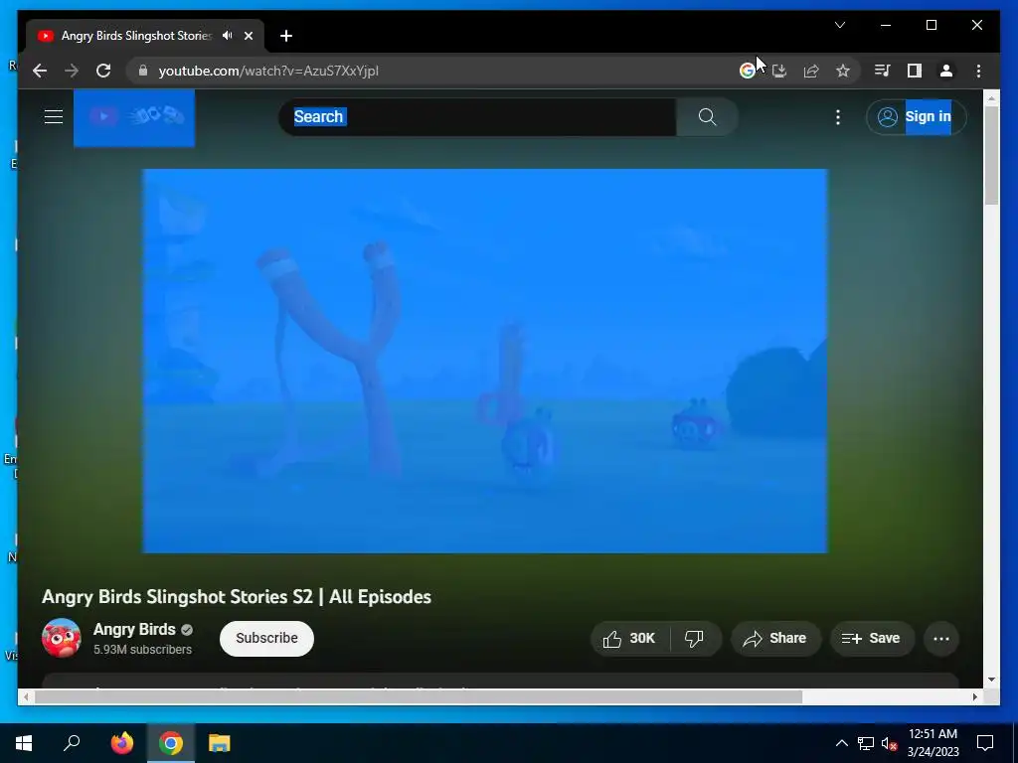Image resolution: width=1018 pixels, height=763 pixels.
Task: Install YouTube app via address bar icon
Action: (779, 71)
